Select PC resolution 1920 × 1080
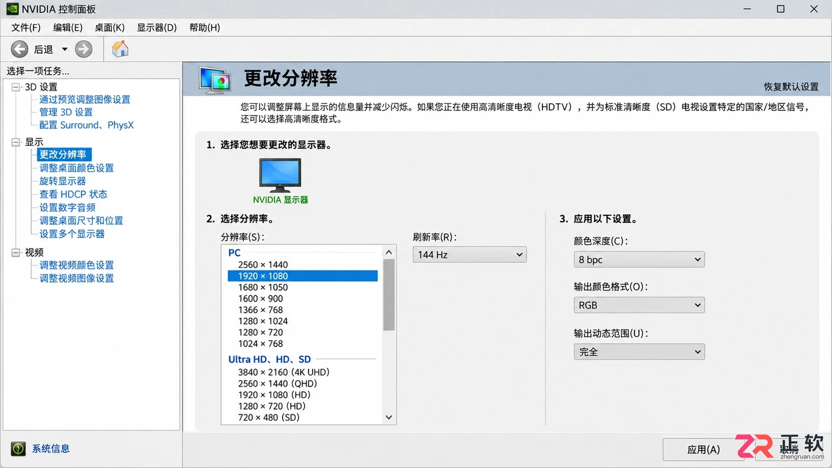The width and height of the screenshot is (832, 468). click(302, 276)
